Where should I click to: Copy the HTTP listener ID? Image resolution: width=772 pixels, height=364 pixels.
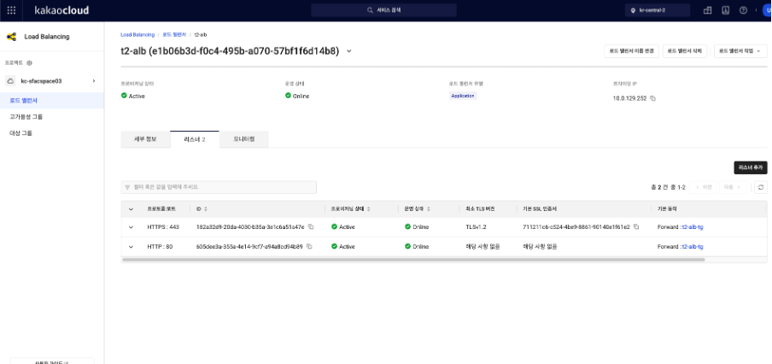tap(309, 246)
